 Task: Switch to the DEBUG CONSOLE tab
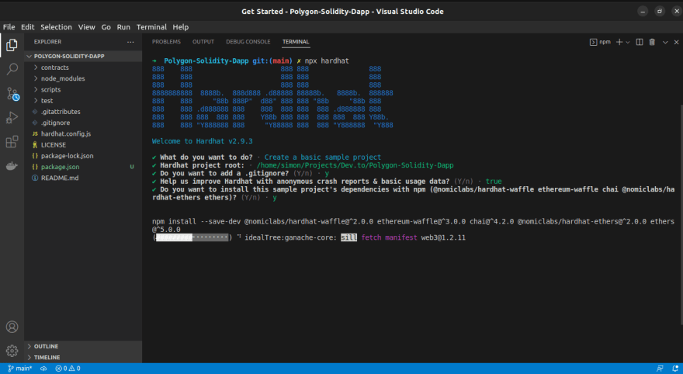(x=248, y=41)
